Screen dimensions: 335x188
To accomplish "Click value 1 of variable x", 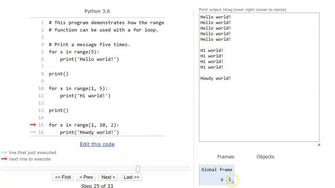I will (230, 180).
